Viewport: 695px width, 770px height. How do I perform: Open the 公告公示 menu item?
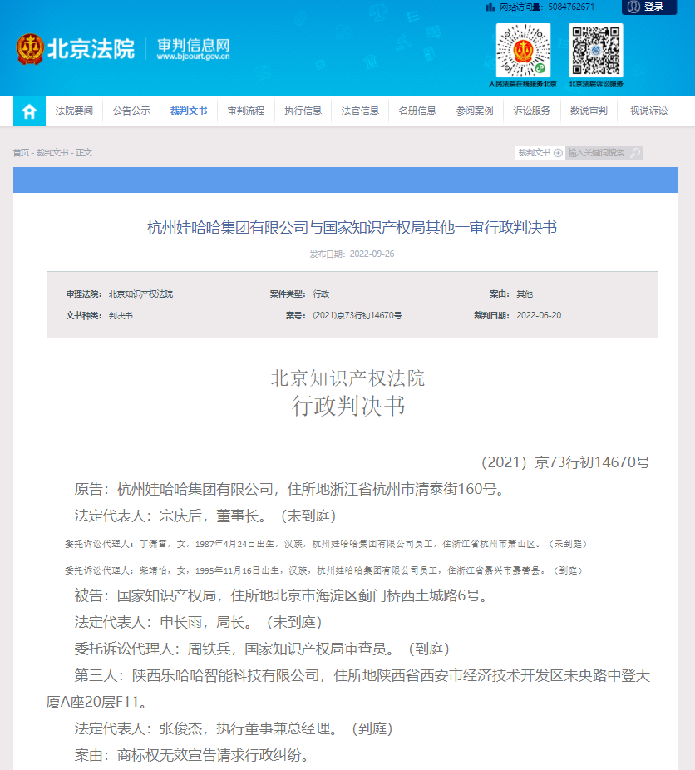[131, 111]
